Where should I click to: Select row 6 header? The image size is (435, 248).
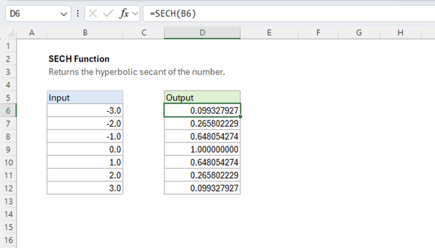pyautogui.click(x=8, y=111)
